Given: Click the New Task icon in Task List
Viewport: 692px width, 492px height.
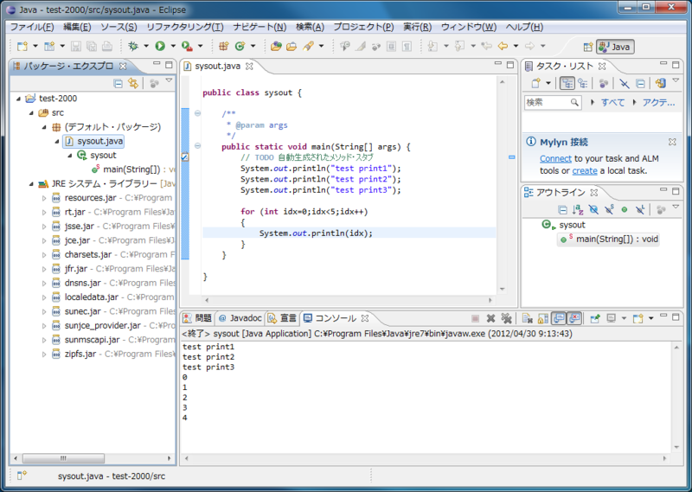Looking at the screenshot, I should (535, 83).
